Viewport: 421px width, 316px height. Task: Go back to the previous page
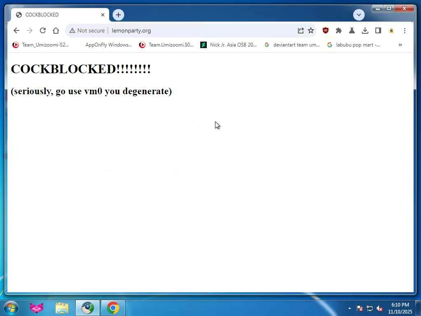coord(16,30)
